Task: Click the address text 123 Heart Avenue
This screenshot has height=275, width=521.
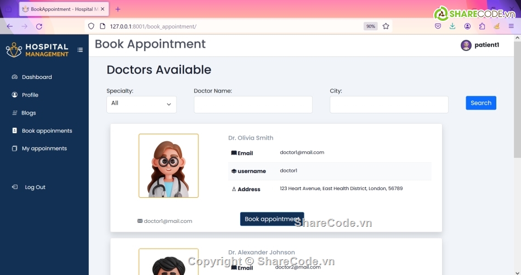Action: (x=341, y=188)
